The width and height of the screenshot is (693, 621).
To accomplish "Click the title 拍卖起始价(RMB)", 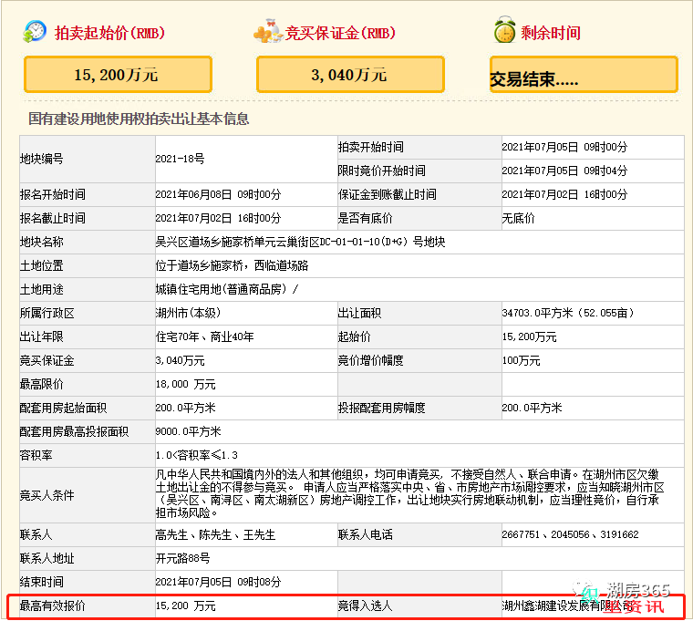I will (x=109, y=33).
